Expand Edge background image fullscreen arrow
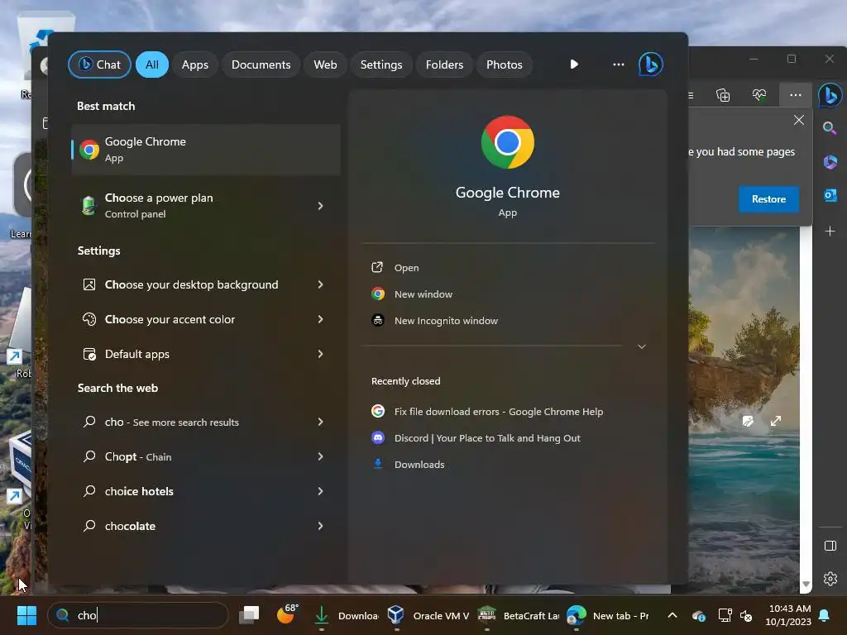 coord(776,421)
